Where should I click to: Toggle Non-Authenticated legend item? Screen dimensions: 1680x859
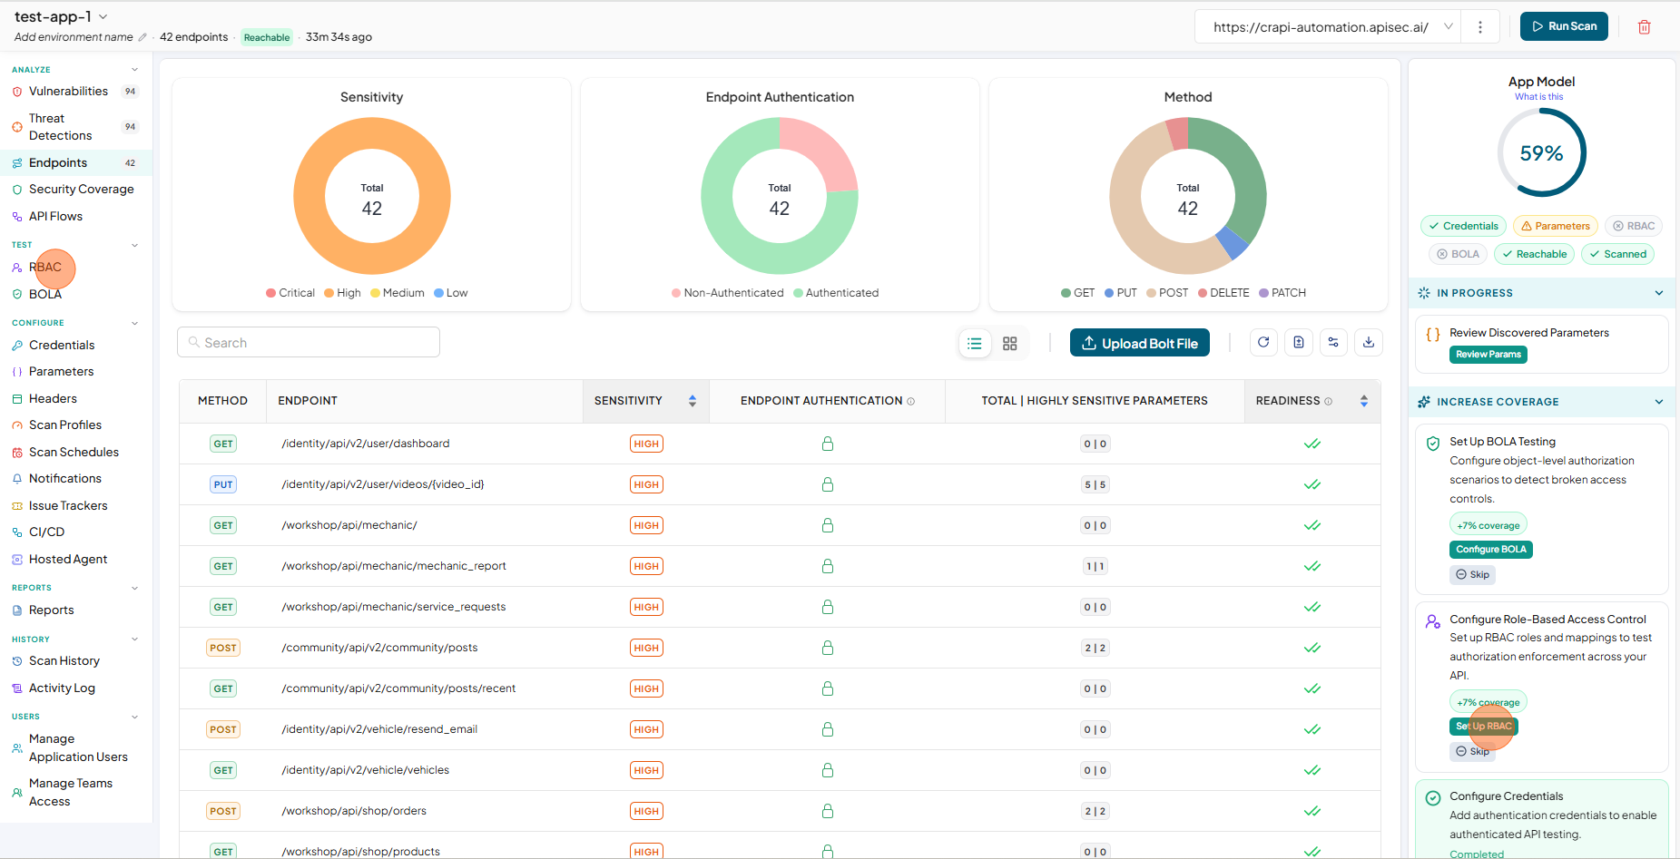click(728, 293)
